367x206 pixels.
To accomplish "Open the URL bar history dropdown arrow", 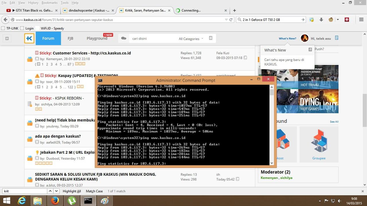I will (226, 20).
